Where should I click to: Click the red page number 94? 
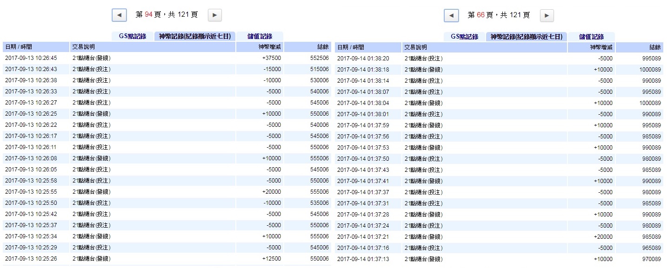coord(149,14)
